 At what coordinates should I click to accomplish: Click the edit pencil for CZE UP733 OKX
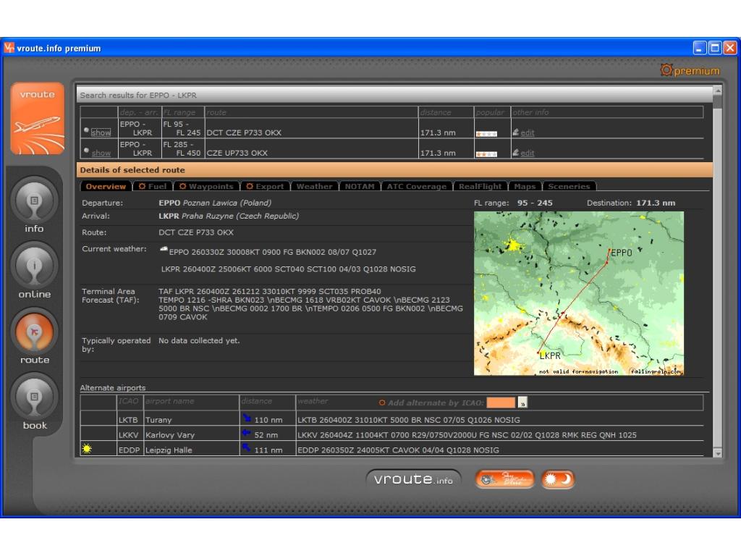tap(515, 153)
